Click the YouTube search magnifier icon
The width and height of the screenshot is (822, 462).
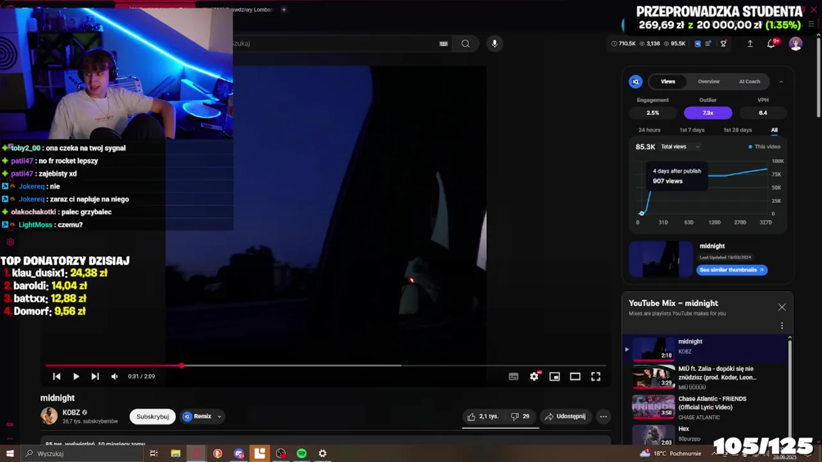click(466, 44)
